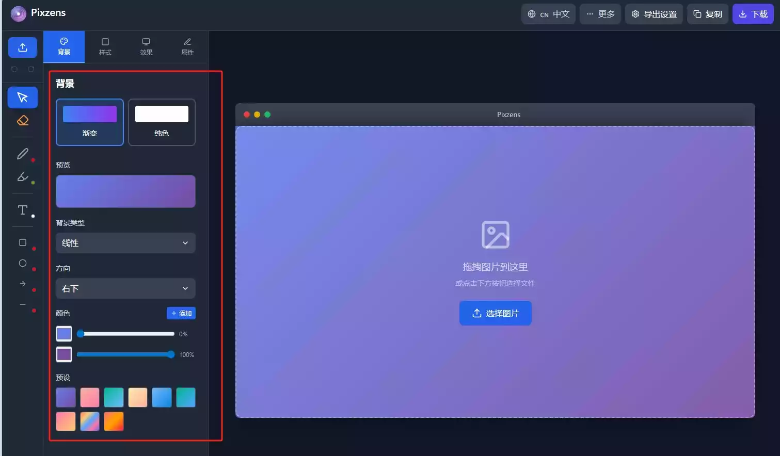Apply the last top-row teal preset
This screenshot has width=780, height=456.
186,397
